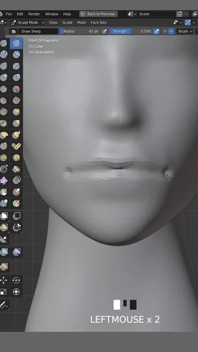Select the Clay brush tool
The width and height of the screenshot is (198, 352).
pos(3,54)
